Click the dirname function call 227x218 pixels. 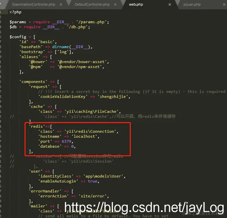point(60,47)
